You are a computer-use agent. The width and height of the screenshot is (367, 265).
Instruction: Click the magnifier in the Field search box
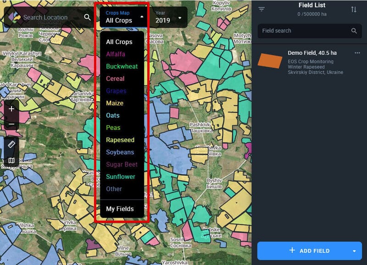[x=354, y=31]
